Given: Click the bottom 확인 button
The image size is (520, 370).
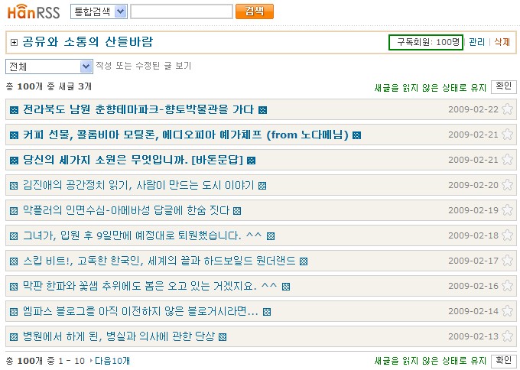Looking at the screenshot, I should click(503, 361).
